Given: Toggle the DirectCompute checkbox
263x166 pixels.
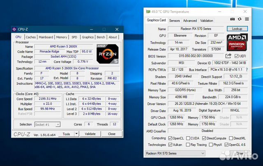Looking at the screenshot, I should click(204, 138).
